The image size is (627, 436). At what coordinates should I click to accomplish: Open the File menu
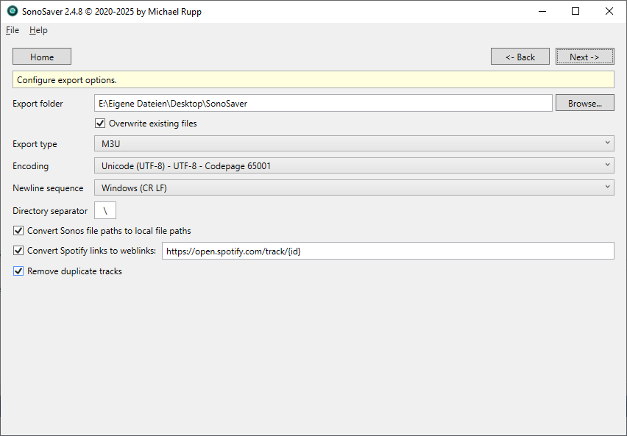(12, 30)
